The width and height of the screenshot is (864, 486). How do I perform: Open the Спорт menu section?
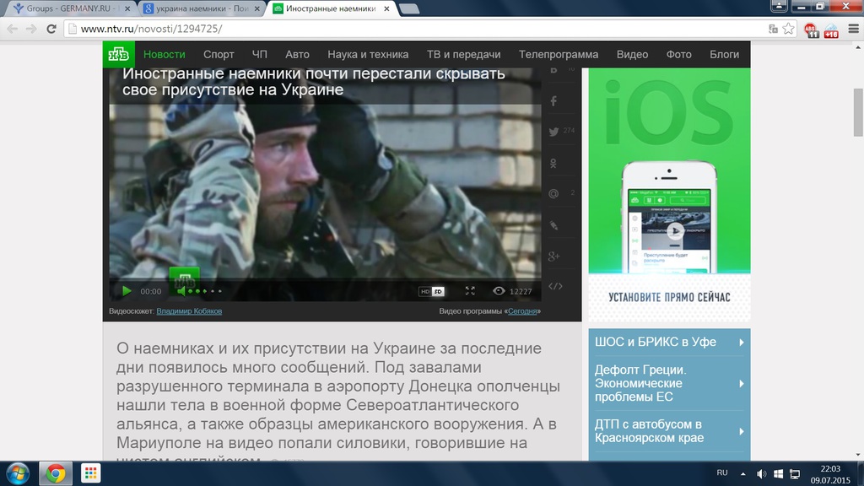tap(219, 55)
